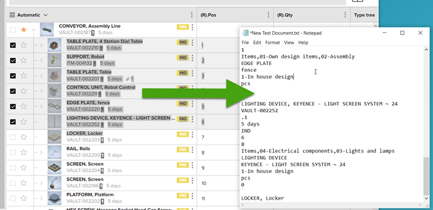Click the (R).Pos column header label
The width and height of the screenshot is (433, 210).
point(208,15)
